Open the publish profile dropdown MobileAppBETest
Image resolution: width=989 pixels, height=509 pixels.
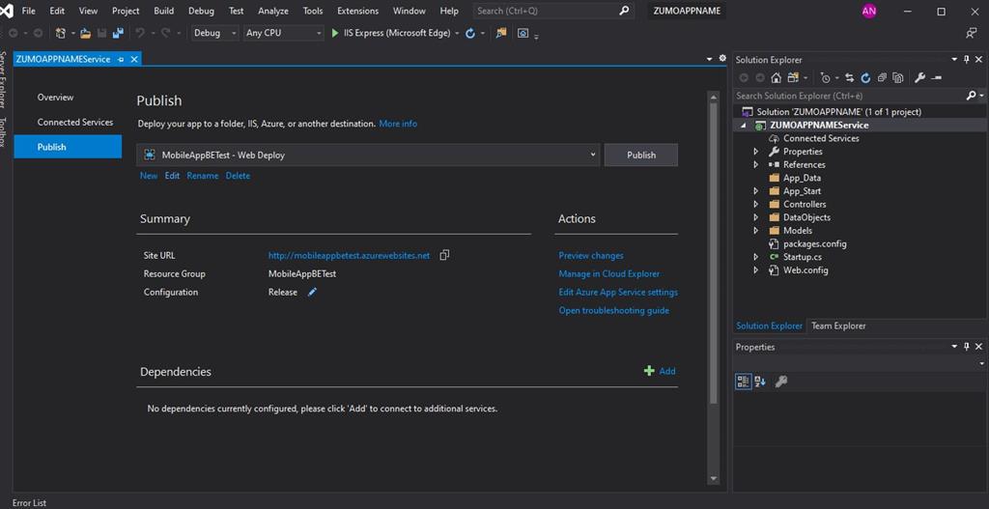click(368, 155)
